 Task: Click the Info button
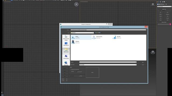coord(65,74)
